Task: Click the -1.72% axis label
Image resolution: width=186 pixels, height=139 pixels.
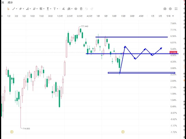Action: point(173,132)
